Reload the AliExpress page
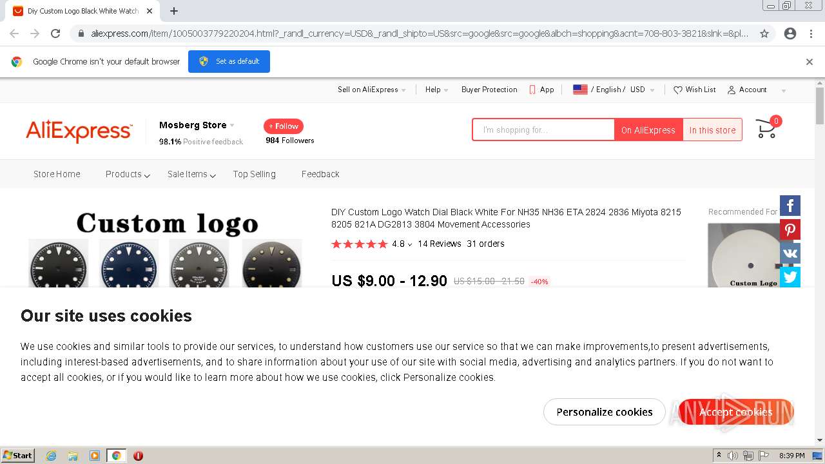Viewport: 825px width, 464px height. [x=55, y=34]
